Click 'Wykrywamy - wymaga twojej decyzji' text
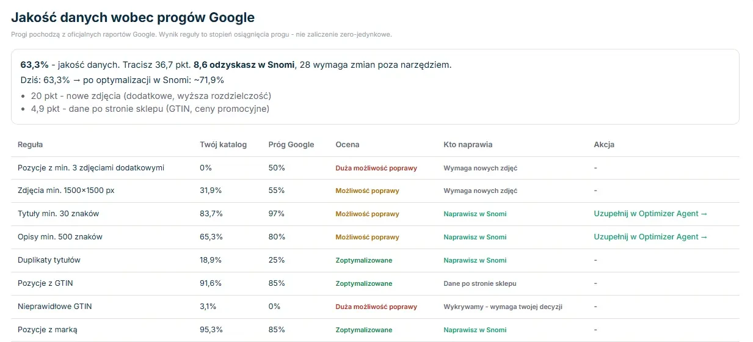The width and height of the screenshot is (753, 342). [x=503, y=307]
